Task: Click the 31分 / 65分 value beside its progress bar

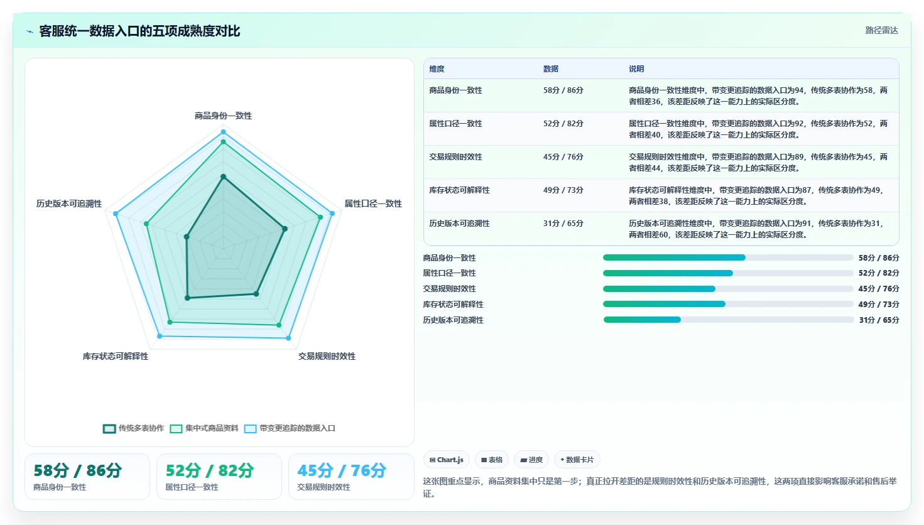Action: point(879,320)
